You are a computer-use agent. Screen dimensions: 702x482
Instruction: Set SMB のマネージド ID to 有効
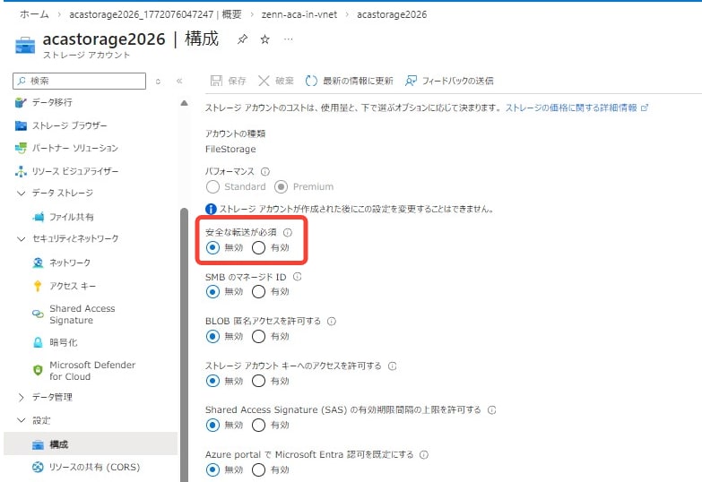258,292
